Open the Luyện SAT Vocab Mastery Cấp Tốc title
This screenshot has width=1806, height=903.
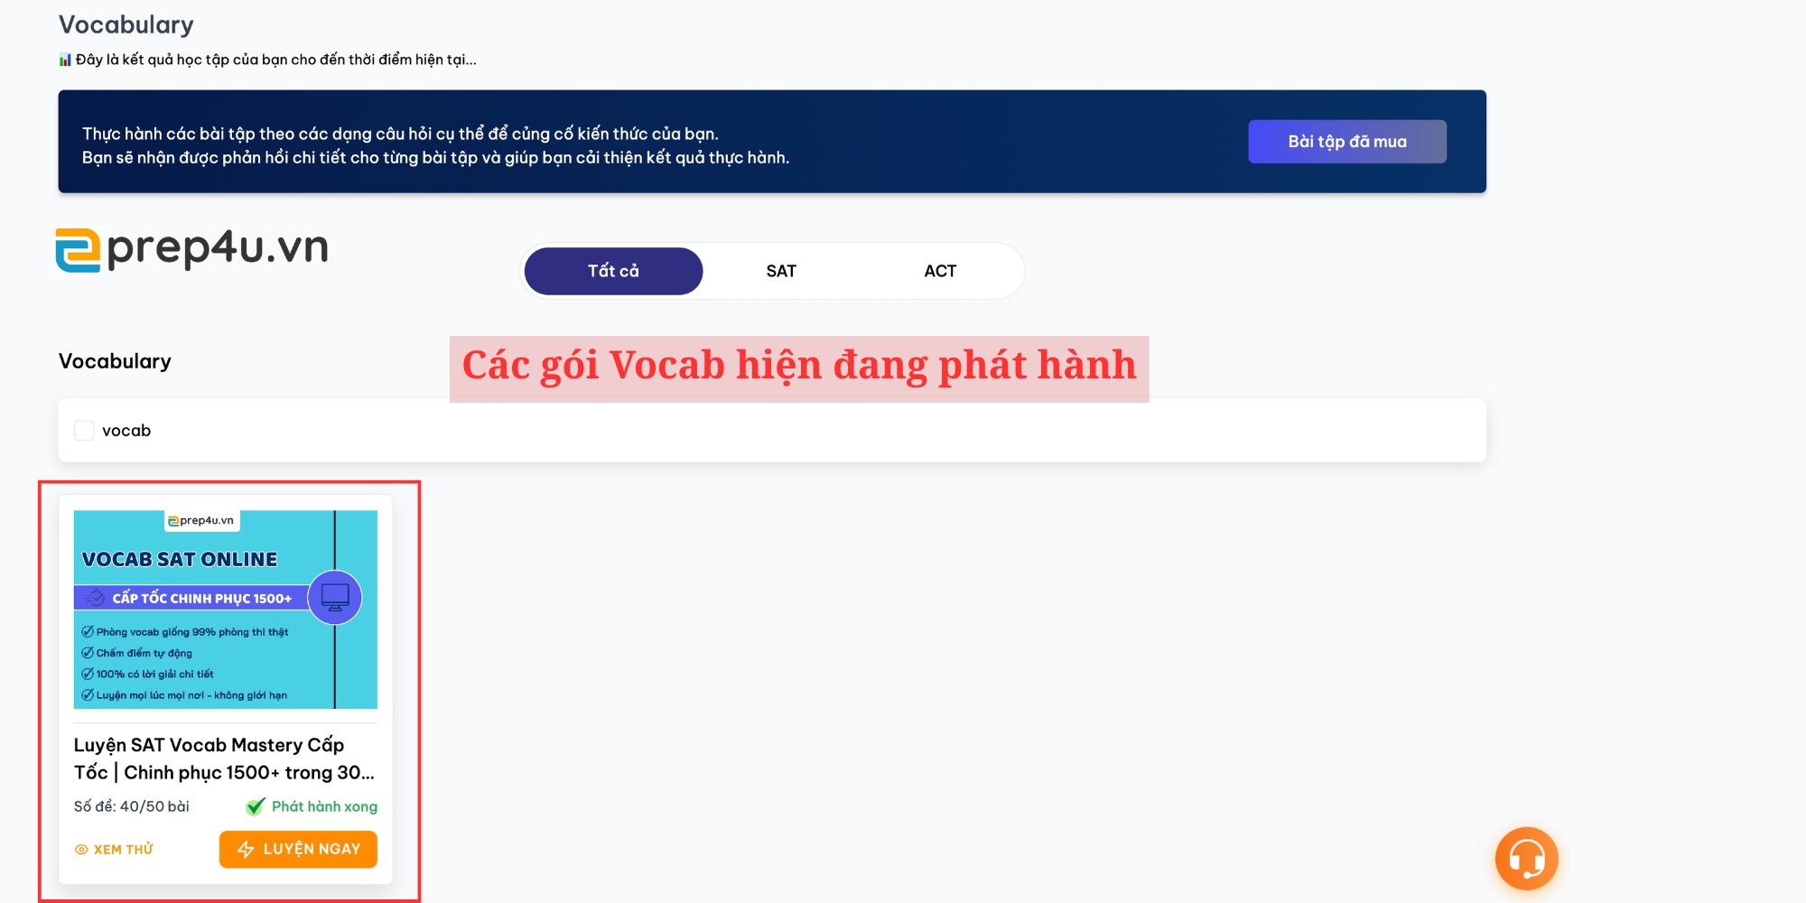pyautogui.click(x=224, y=759)
